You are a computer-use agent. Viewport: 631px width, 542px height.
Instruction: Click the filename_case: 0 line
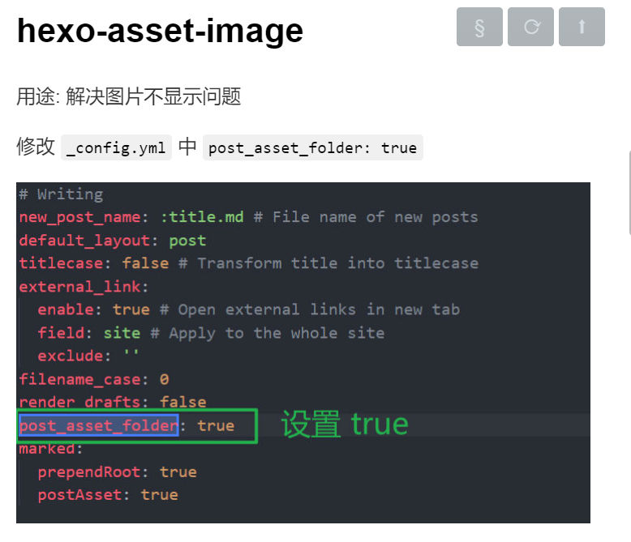[94, 378]
